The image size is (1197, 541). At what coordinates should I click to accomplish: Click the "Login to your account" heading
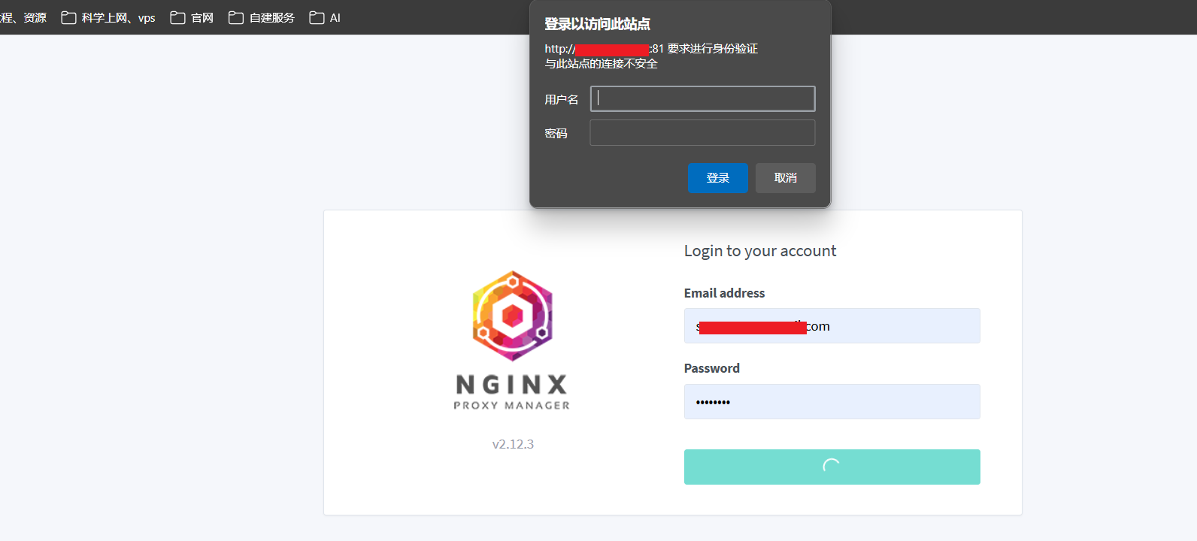(x=759, y=251)
